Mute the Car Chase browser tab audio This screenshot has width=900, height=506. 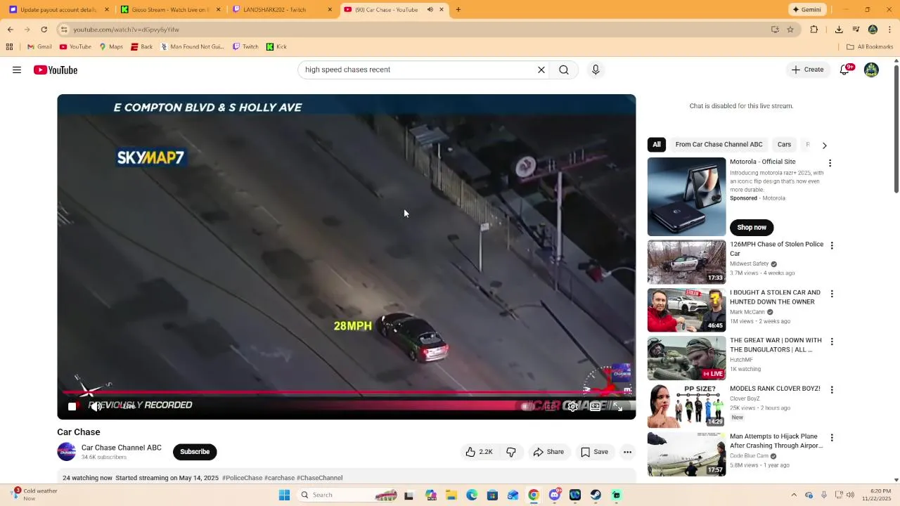430,10
